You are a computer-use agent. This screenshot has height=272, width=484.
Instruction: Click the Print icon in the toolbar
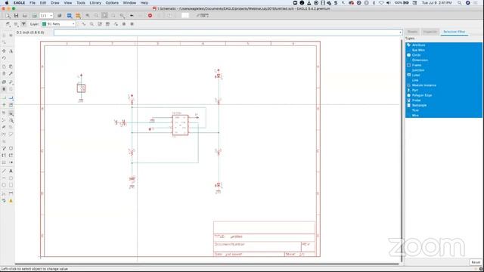(25, 15)
